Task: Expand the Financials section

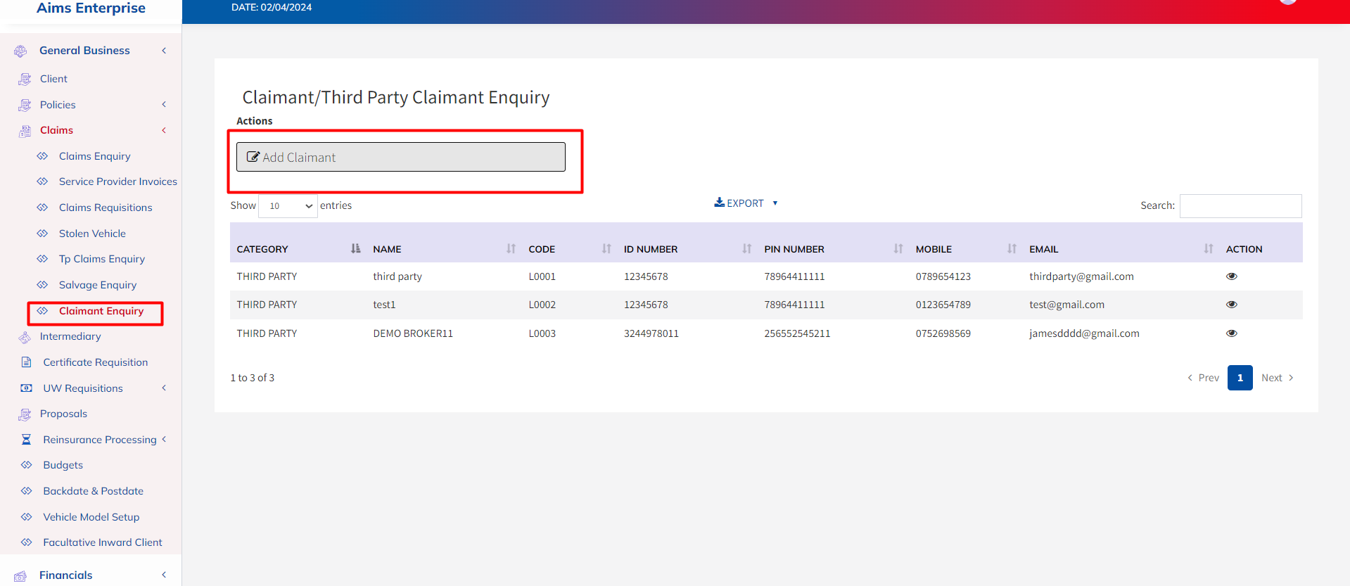Action: click(164, 575)
